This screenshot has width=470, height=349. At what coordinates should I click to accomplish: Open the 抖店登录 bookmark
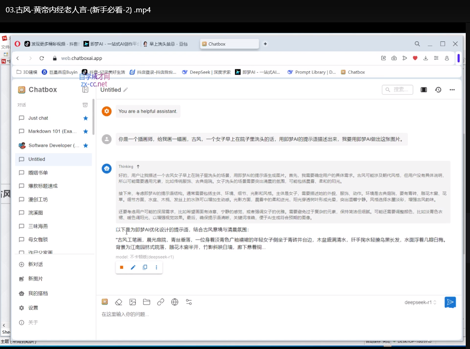153,72
